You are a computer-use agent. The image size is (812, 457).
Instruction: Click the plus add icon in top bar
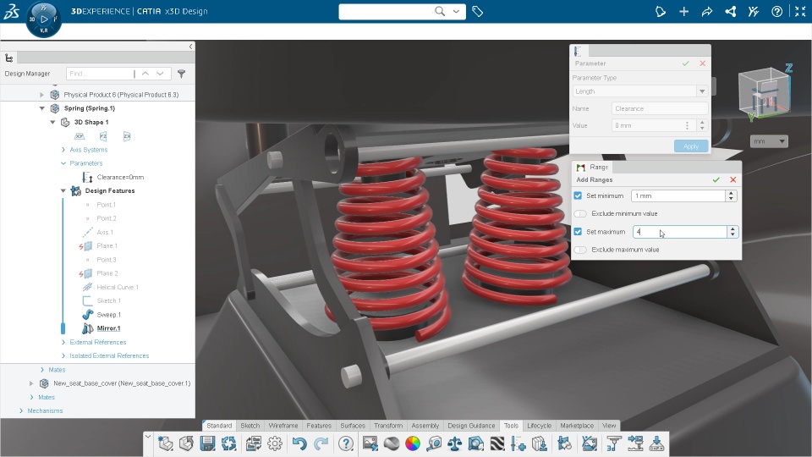[683, 11]
